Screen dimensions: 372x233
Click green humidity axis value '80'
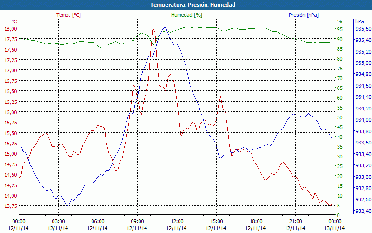[x=340, y=59]
